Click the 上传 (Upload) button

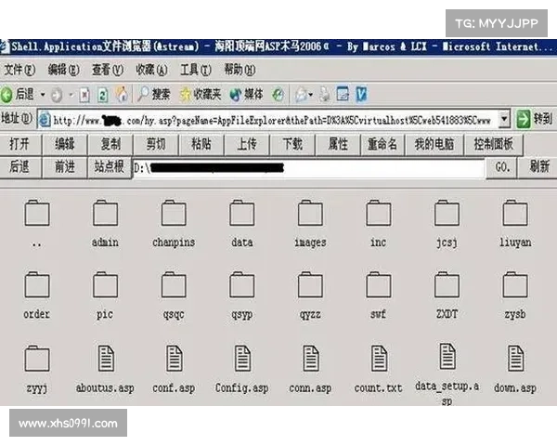[247, 144]
